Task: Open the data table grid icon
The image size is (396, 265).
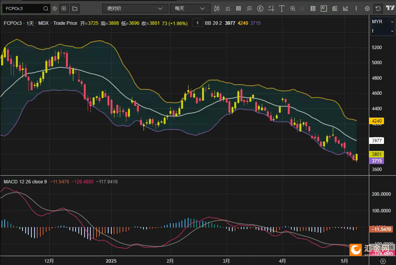Action: tap(313, 8)
